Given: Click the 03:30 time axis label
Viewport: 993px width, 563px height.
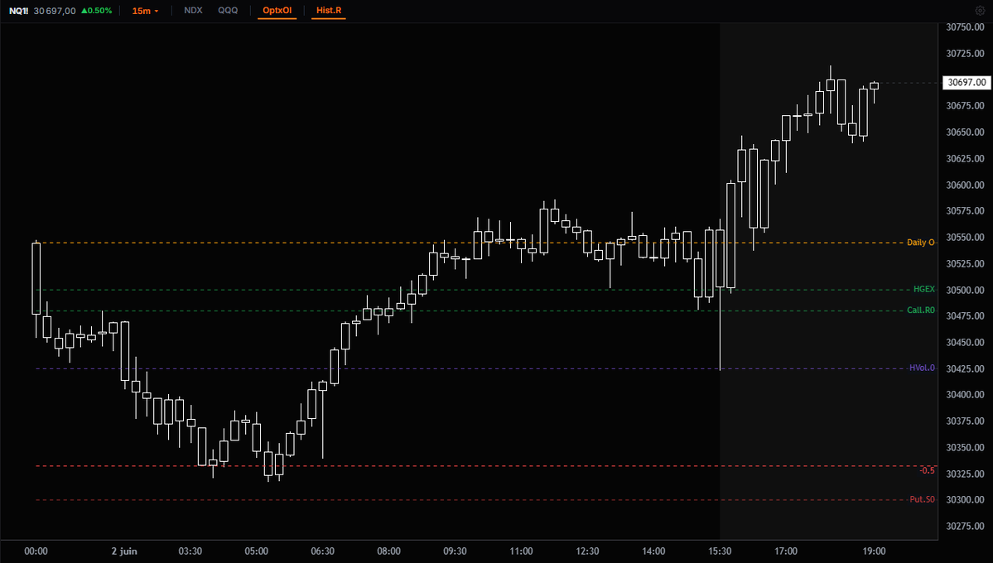Looking at the screenshot, I should [190, 551].
